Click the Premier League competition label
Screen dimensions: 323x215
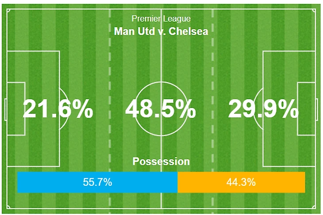click(161, 19)
